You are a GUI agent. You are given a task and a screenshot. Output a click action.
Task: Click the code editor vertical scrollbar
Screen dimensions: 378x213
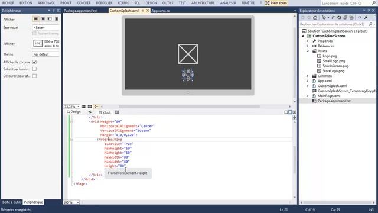click(295, 159)
